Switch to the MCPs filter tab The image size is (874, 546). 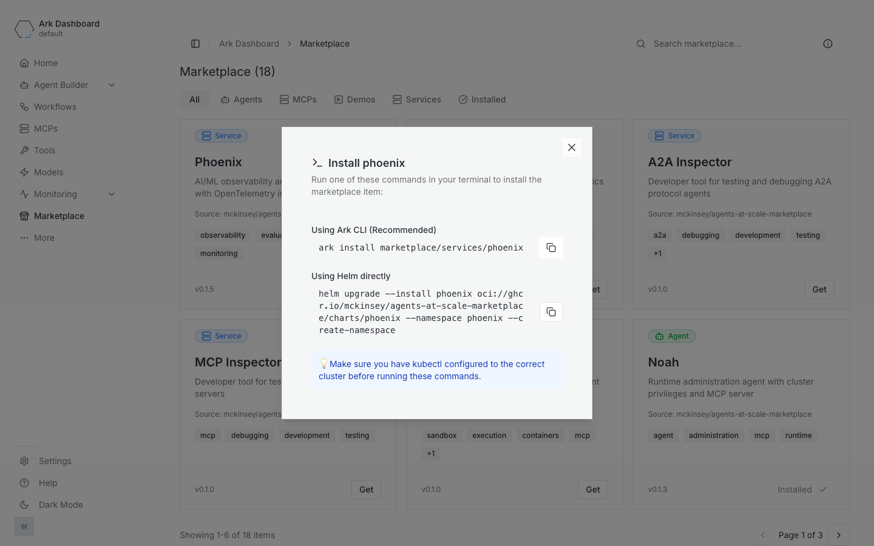[x=298, y=99]
